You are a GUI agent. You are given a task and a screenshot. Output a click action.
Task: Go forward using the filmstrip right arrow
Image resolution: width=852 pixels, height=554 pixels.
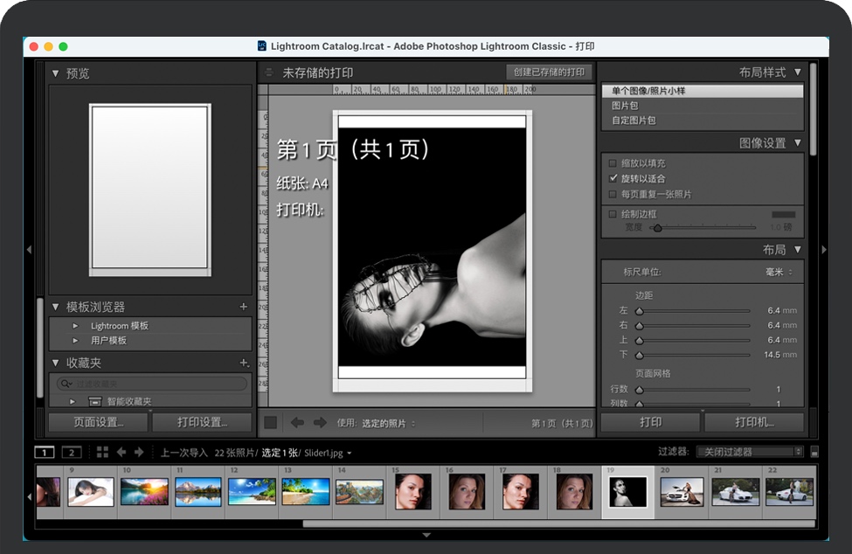point(139,452)
